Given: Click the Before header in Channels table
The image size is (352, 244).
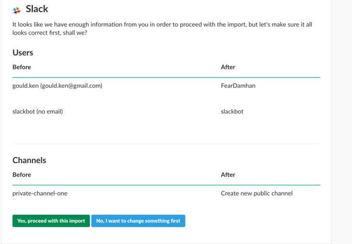Looking at the screenshot, I should pyautogui.click(x=22, y=175).
